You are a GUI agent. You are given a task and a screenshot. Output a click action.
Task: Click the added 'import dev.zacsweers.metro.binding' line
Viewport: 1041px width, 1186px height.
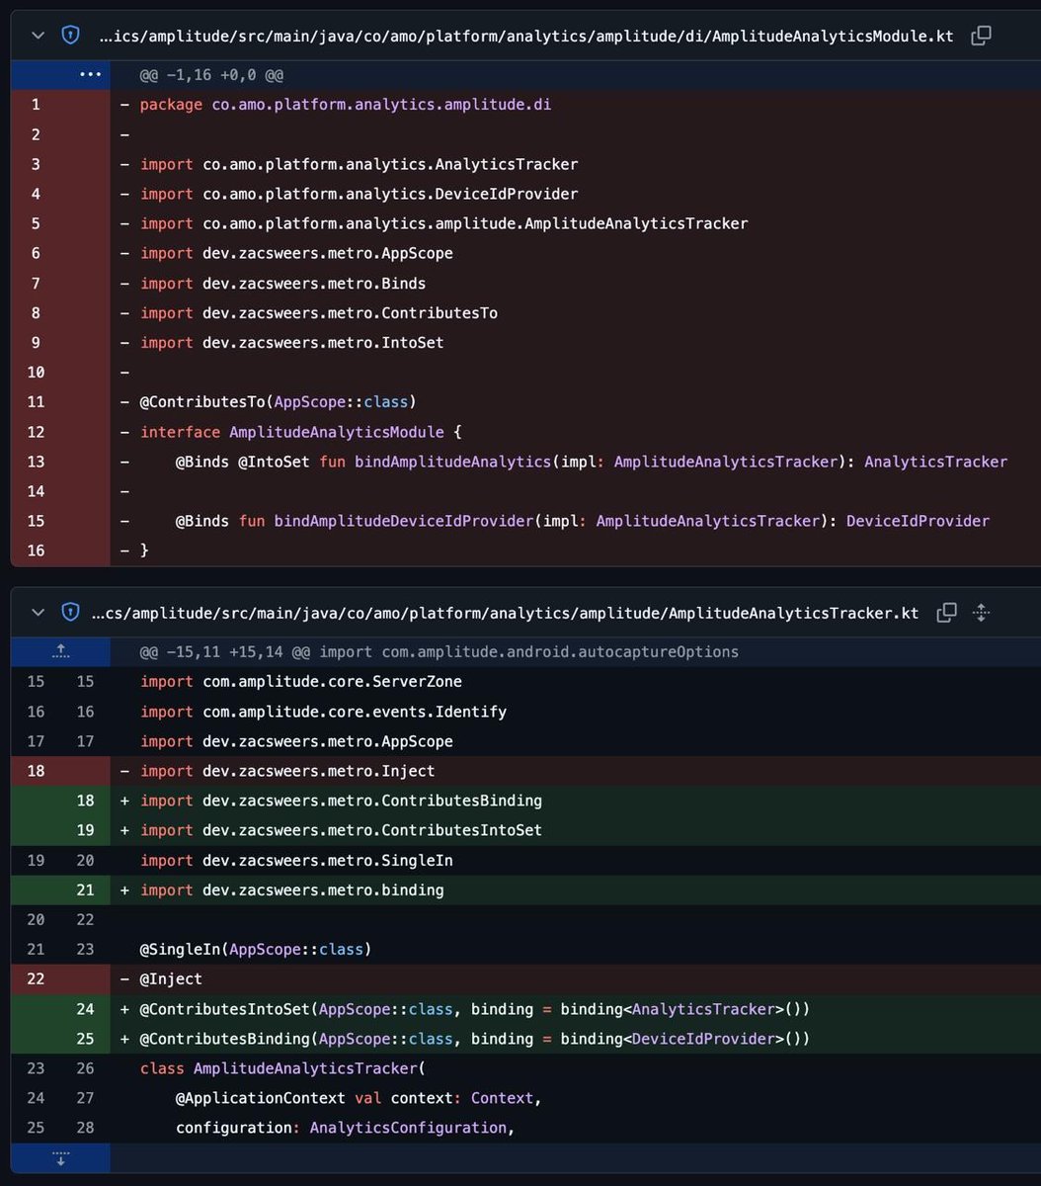coord(291,889)
